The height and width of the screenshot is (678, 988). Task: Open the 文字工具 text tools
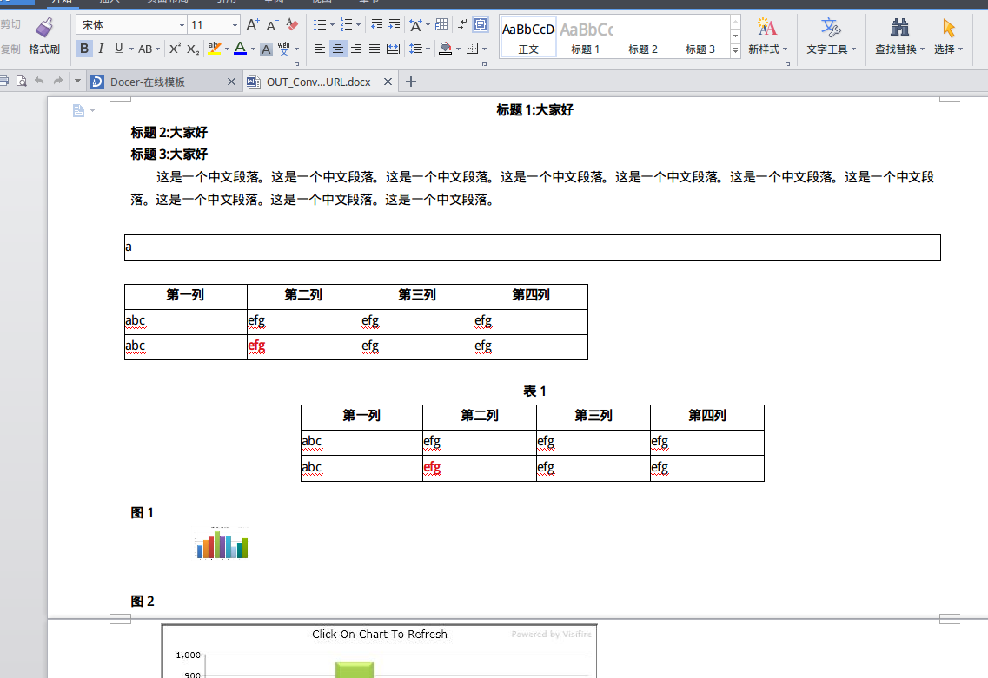pos(831,36)
